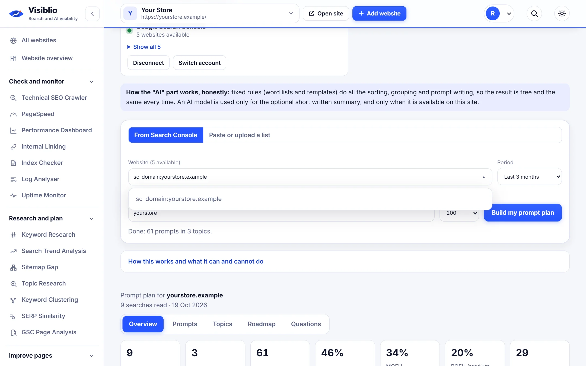Open search with the magnifier icon
Image resolution: width=586 pixels, height=366 pixels.
(x=534, y=14)
